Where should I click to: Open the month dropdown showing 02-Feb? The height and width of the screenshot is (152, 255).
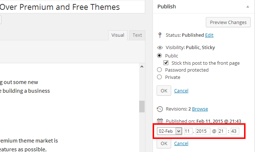coord(169,131)
